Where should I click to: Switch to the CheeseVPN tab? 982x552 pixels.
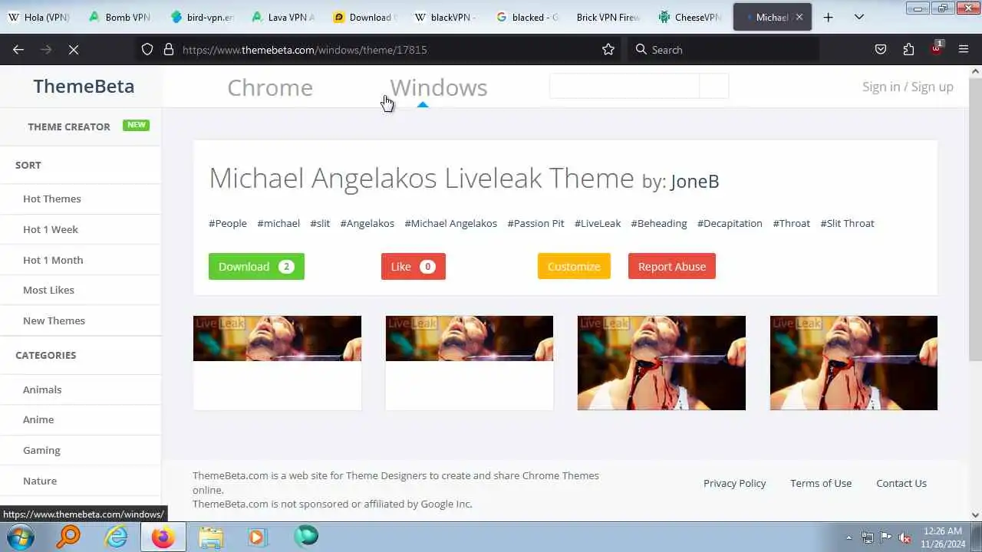[690, 17]
